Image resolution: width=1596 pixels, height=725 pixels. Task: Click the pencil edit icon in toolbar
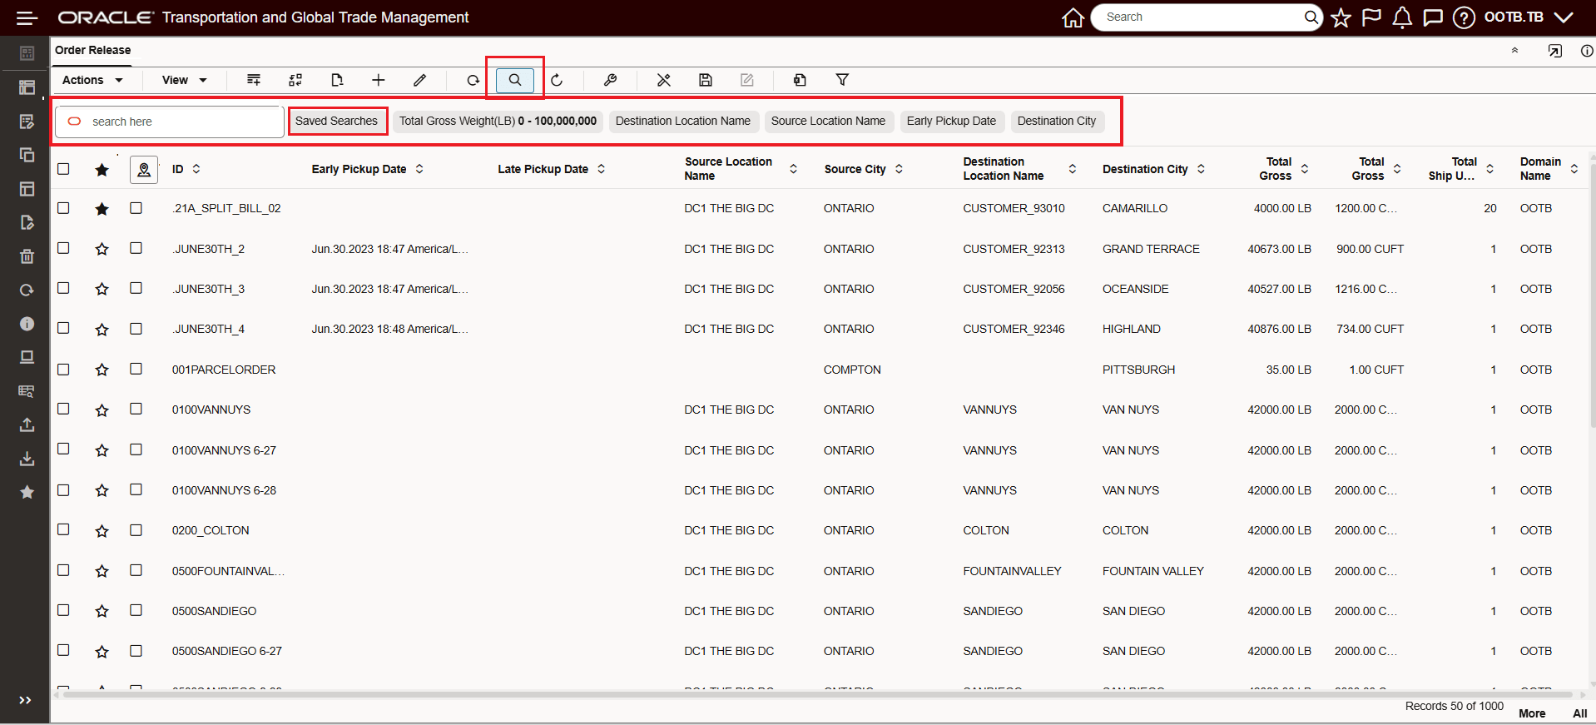[x=420, y=80]
